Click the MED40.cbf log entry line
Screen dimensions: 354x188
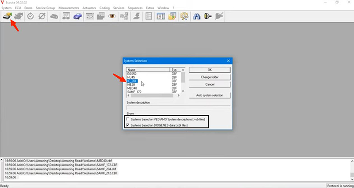pos(58,161)
